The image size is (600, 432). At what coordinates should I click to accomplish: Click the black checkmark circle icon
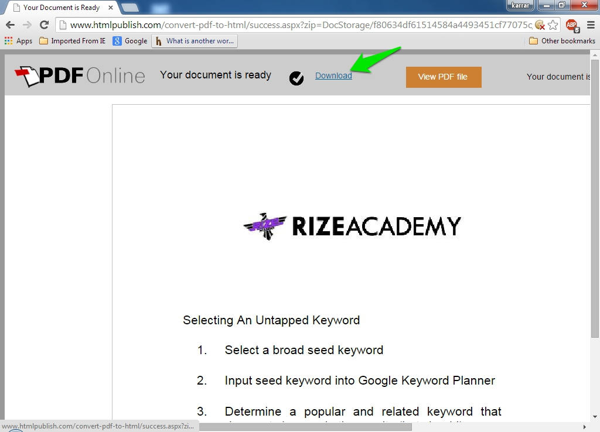(296, 78)
